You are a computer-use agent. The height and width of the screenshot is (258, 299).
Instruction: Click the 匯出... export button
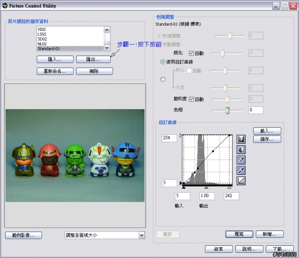pos(93,59)
